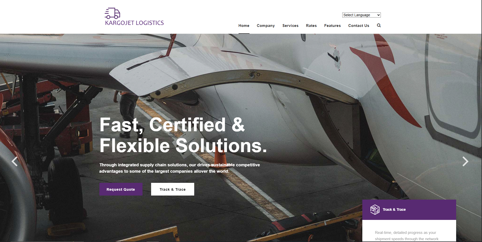Click the package box icon in Track & Trace card
The image size is (482, 242).
[375, 209]
